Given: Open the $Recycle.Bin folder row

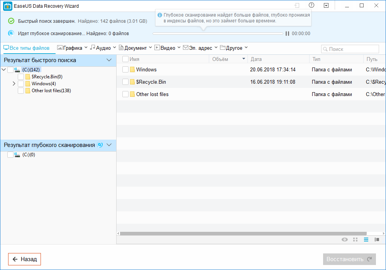Looking at the screenshot, I should coord(251,82).
